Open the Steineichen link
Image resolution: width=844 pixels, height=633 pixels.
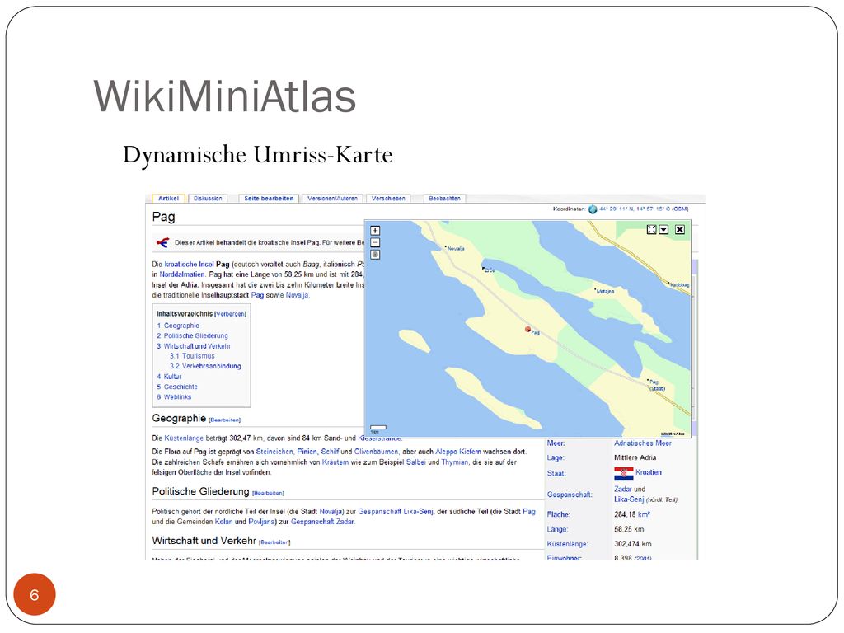(274, 452)
